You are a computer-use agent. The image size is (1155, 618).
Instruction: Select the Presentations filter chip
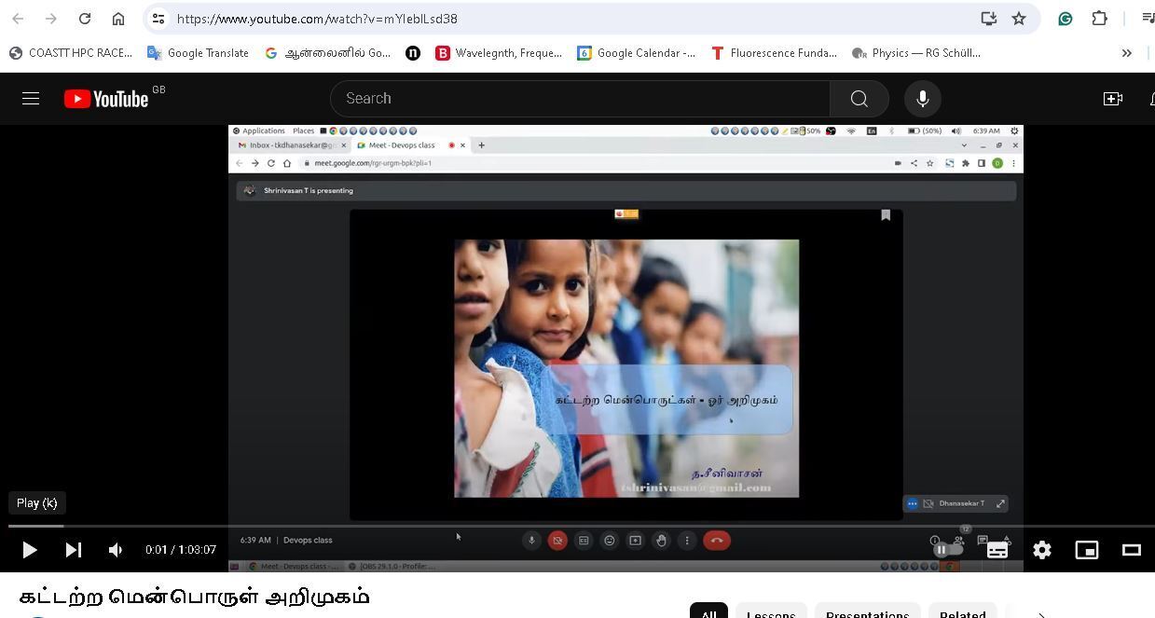click(867, 611)
